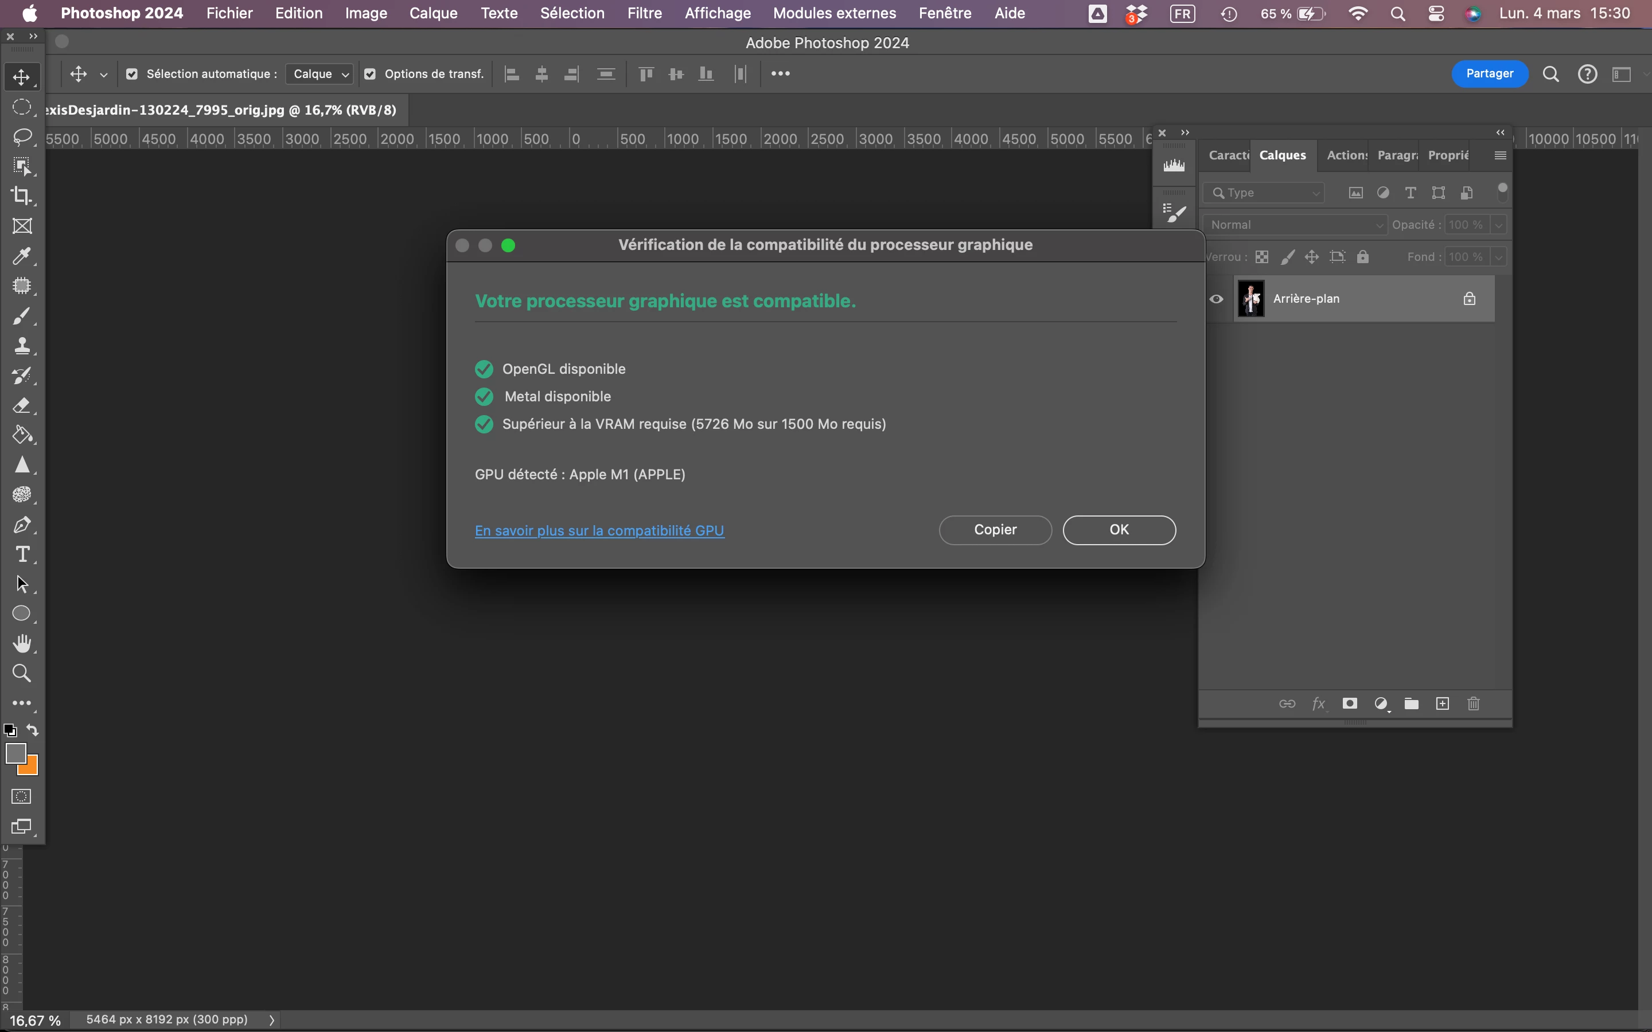Click the OK button

1118,530
